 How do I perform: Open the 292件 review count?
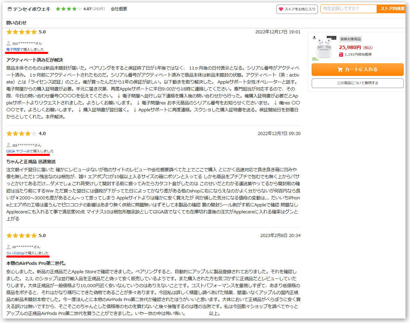99,9
